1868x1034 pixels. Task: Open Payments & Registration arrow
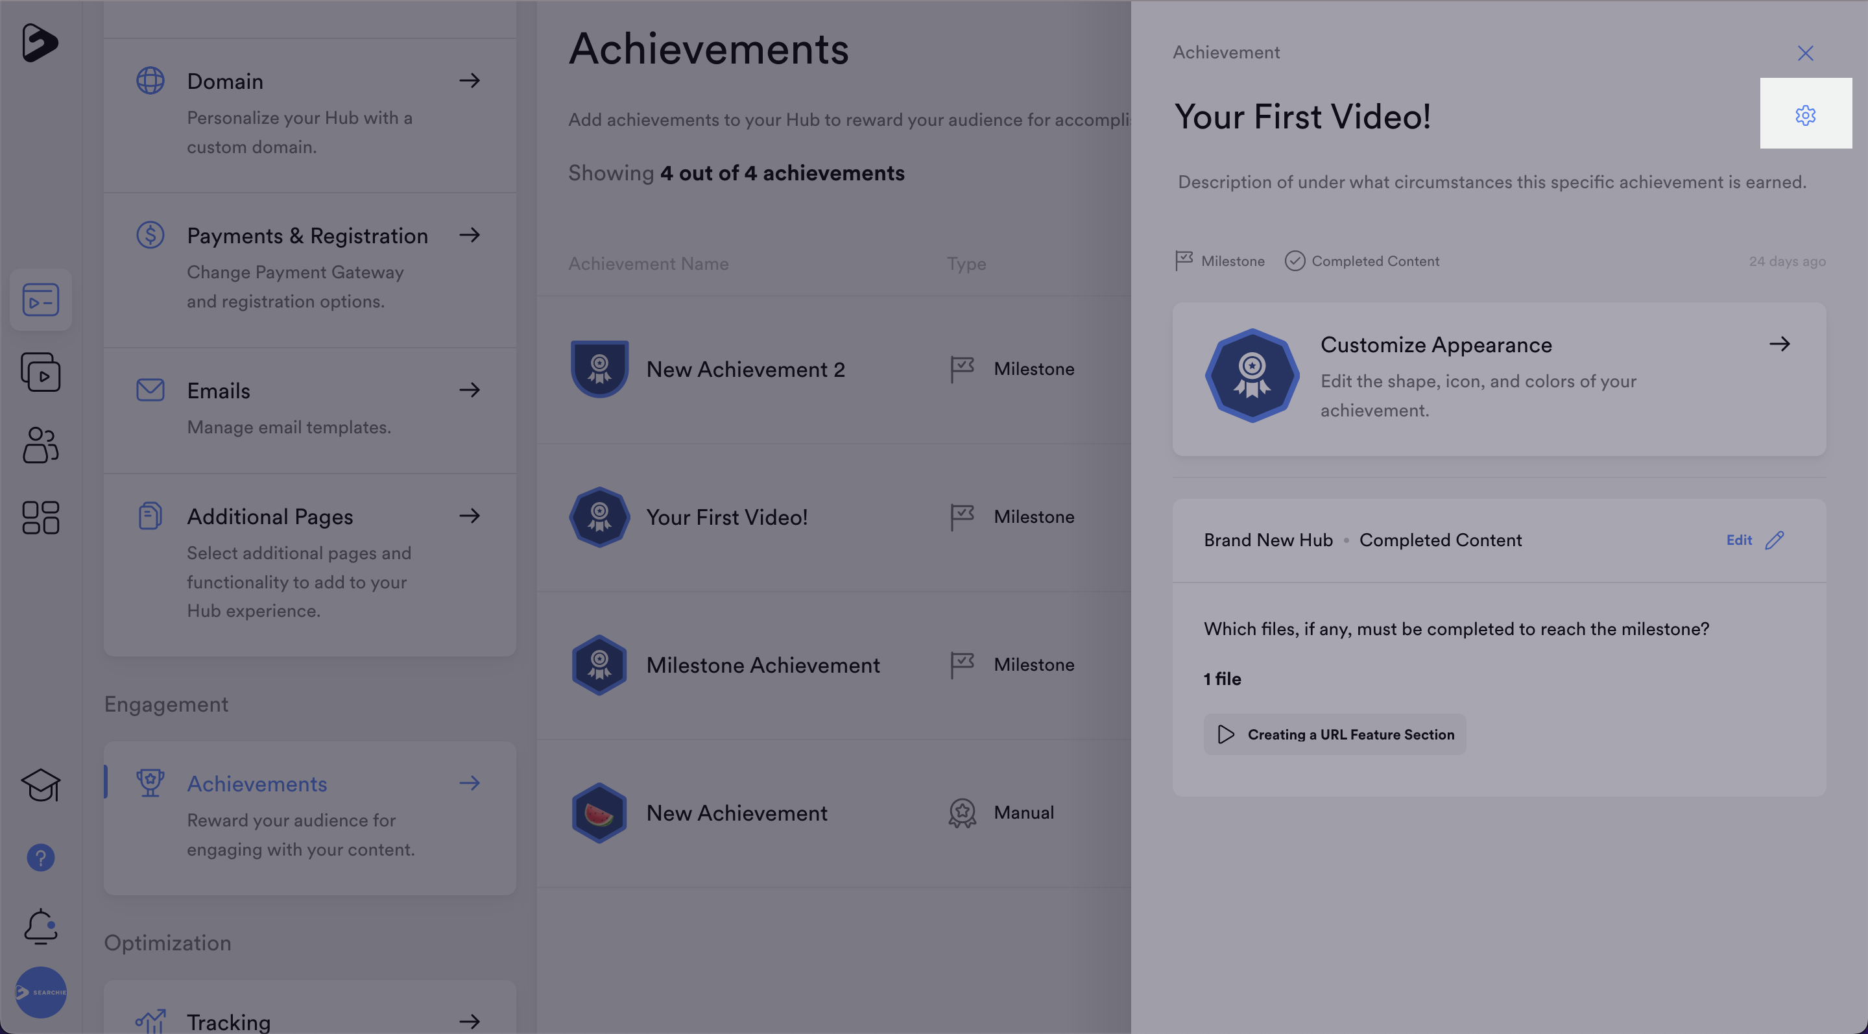coord(469,235)
